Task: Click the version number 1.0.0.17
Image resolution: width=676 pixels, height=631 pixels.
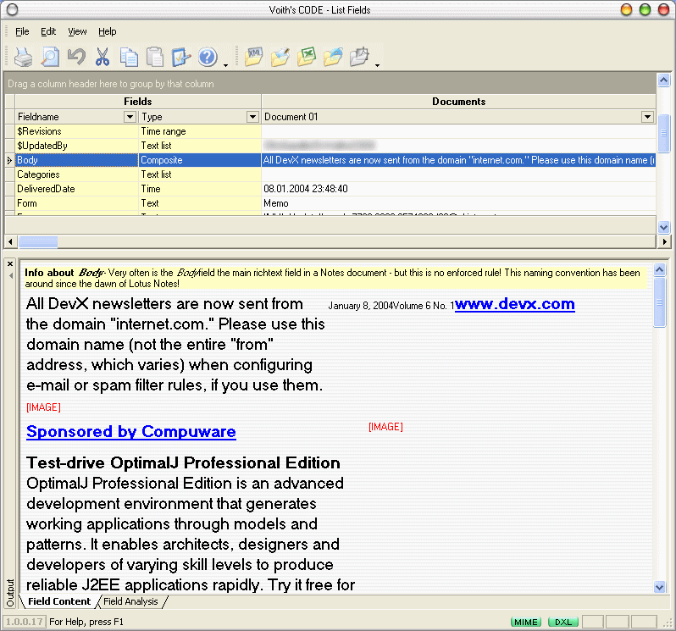Action: coord(24,622)
